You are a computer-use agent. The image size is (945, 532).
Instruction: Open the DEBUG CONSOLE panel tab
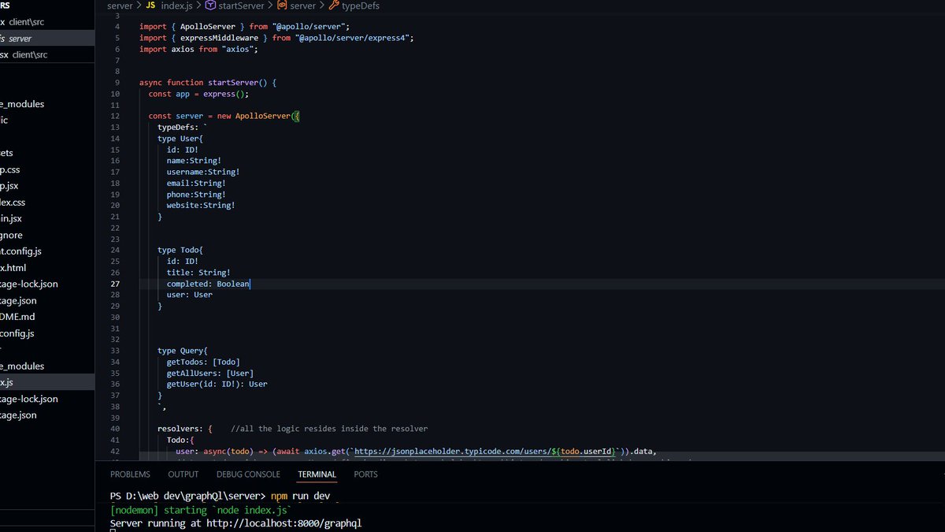[x=248, y=474]
